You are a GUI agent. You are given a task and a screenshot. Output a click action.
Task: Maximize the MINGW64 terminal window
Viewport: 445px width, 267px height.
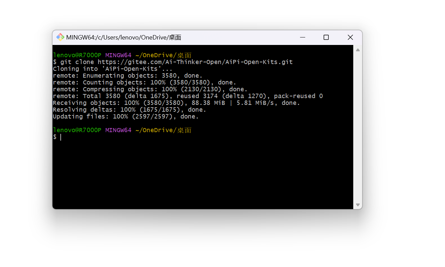coord(326,37)
